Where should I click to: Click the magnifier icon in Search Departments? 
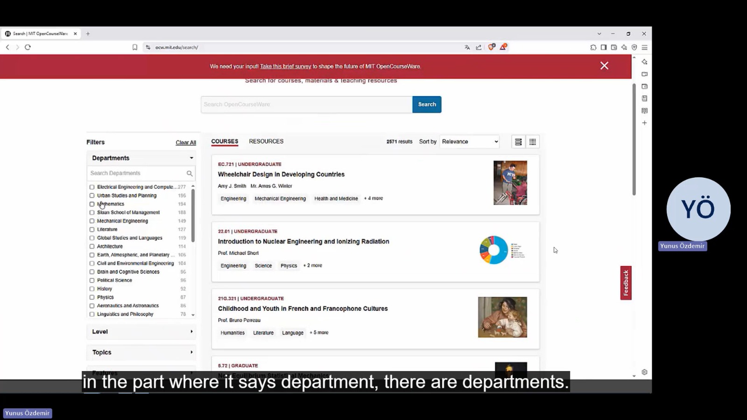click(x=190, y=173)
